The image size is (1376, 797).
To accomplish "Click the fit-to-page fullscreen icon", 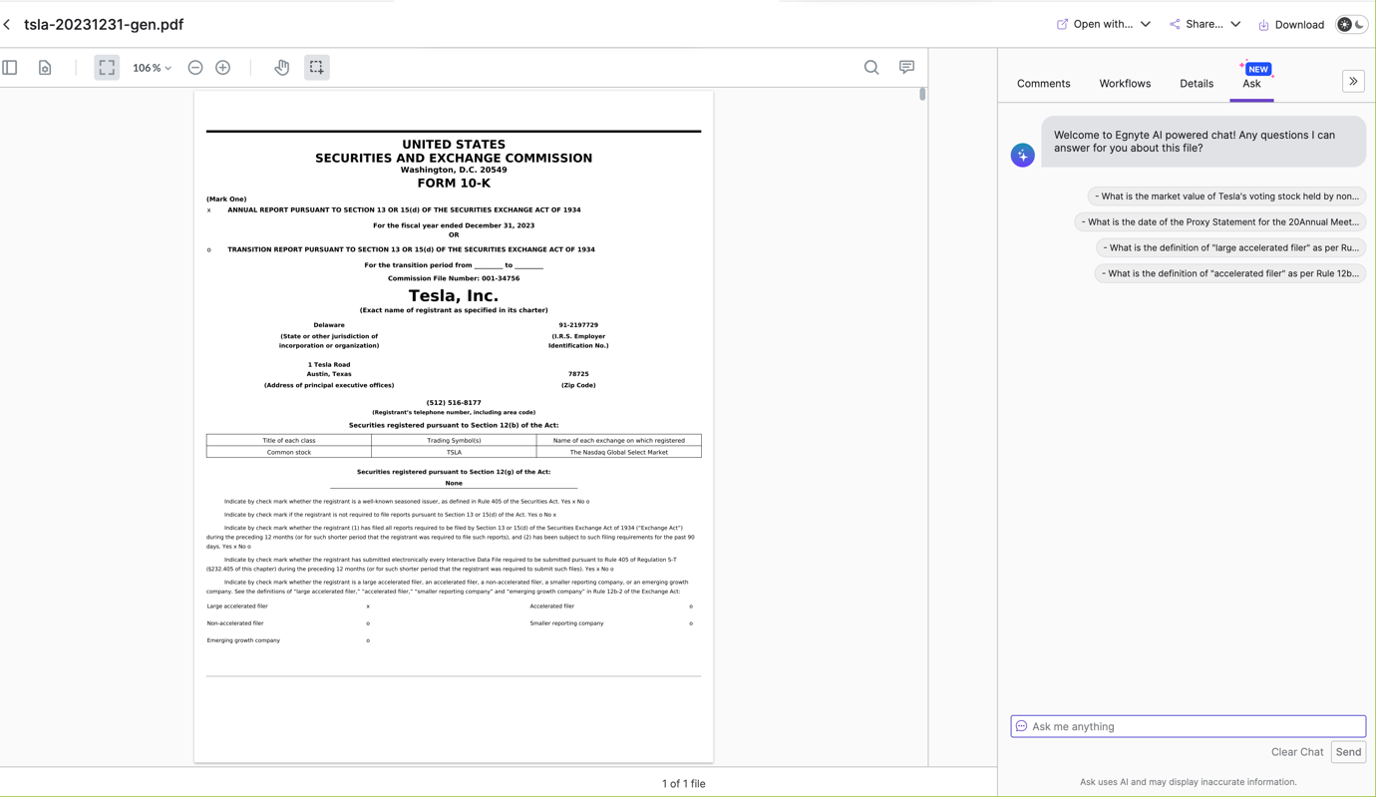I will pos(107,68).
